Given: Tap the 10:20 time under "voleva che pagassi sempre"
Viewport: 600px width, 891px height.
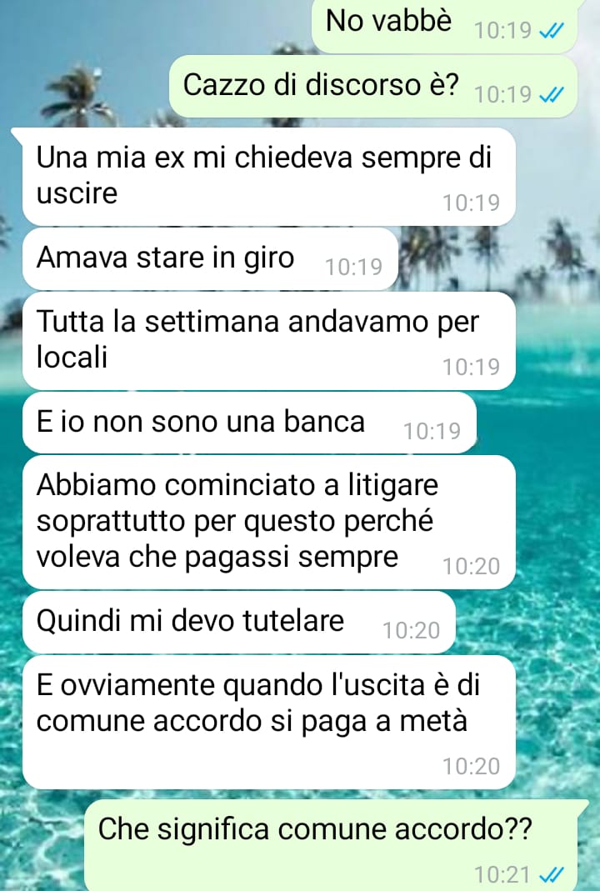Looking at the screenshot, I should point(471,567).
